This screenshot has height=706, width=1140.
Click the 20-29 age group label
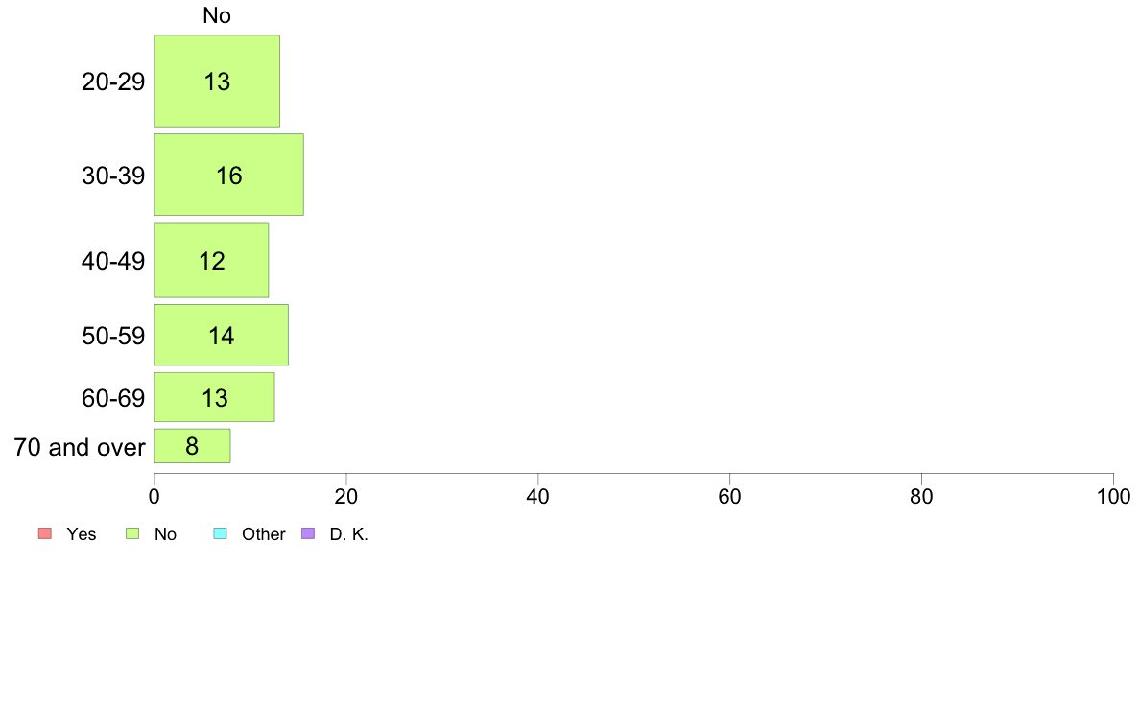point(113,82)
